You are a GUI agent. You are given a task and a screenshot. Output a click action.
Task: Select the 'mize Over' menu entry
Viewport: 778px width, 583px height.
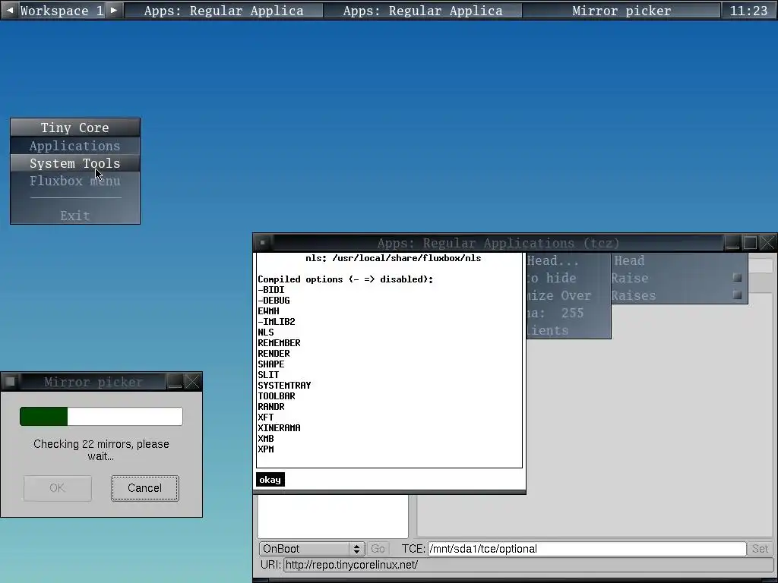[x=568, y=295]
